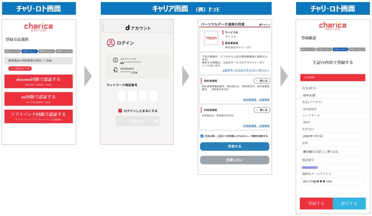
Task: Click the blue 同意する button
Action: 235,147
